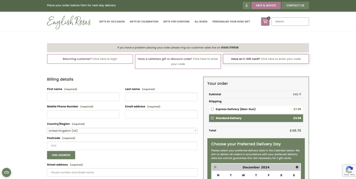356x179 pixels.
Task: Click the E-Gift card code link
Action: (280, 59)
